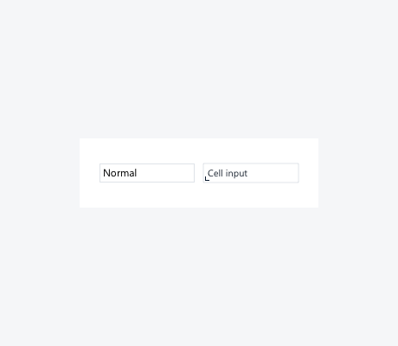Focus the Cell input field
Image resolution: width=398 pixels, height=346 pixels.
[x=251, y=173]
